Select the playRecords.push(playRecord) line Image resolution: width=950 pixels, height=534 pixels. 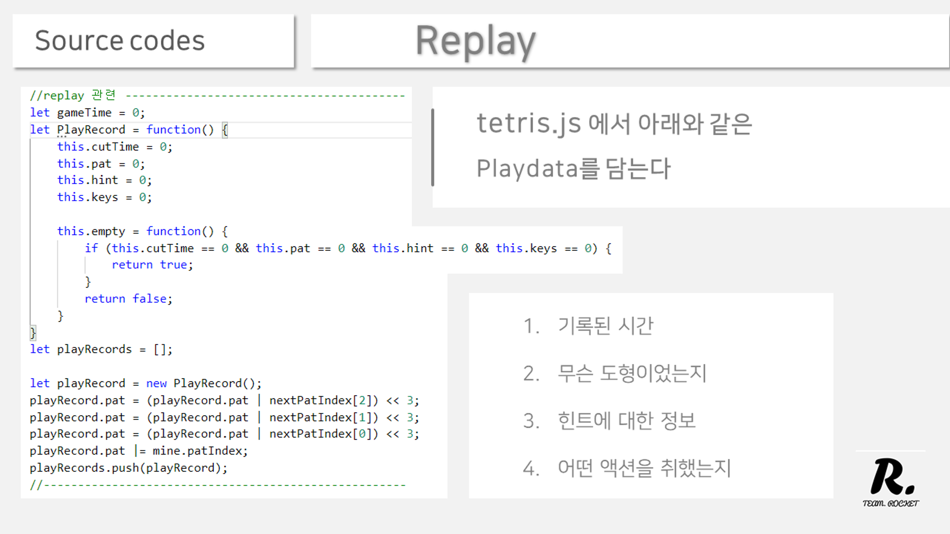pos(128,468)
